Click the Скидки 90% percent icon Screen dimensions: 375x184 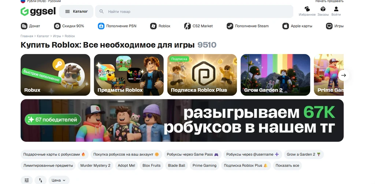tap(57, 26)
